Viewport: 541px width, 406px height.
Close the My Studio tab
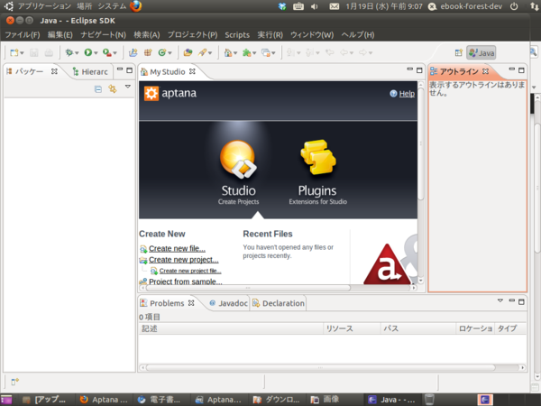[x=192, y=71]
